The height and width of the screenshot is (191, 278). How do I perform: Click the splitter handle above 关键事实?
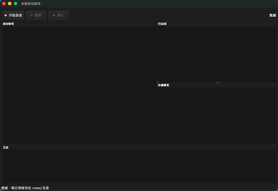(x=218, y=83)
